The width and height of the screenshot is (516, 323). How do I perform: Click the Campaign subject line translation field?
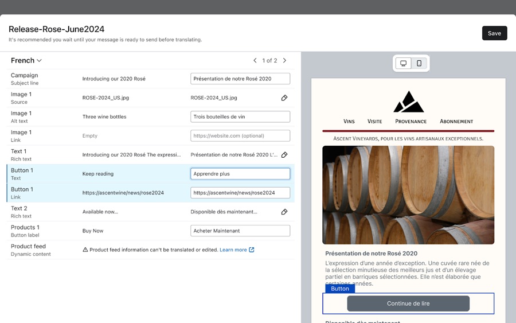(x=240, y=79)
